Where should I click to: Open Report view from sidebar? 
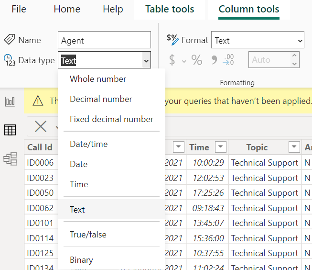coord(10,101)
